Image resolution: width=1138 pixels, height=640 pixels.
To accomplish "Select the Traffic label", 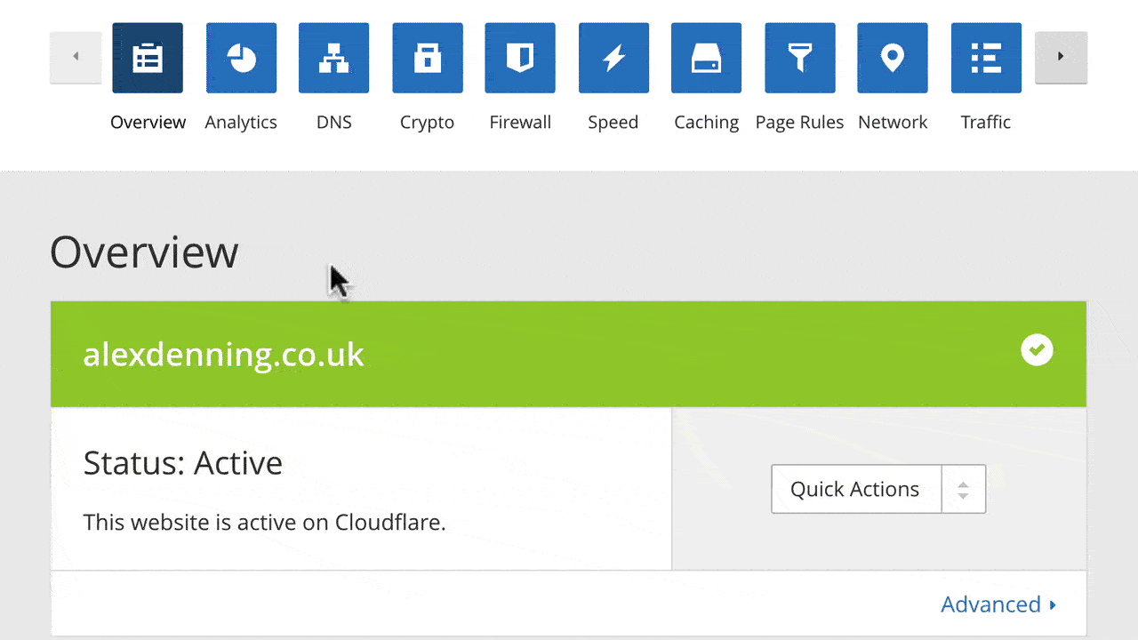I will 986,123.
